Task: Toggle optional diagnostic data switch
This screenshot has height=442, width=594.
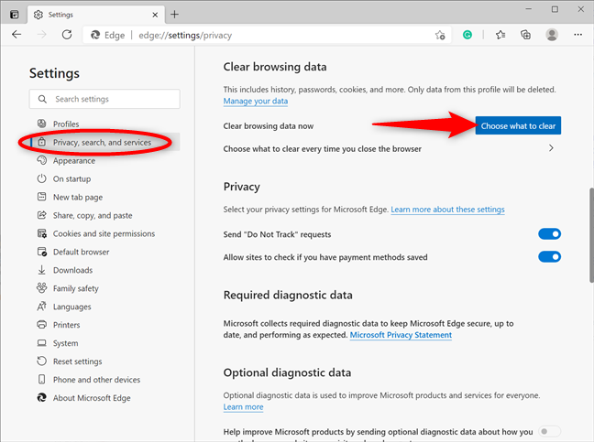Action: pos(549,431)
